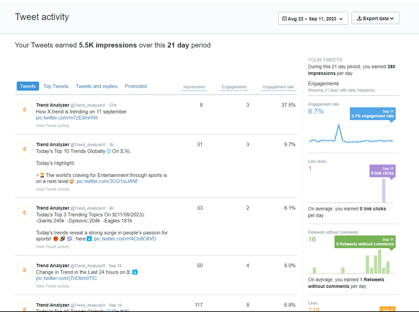419x312 pixels.
Task: Click avatar of Change in Trend tweet
Action: tap(24, 270)
